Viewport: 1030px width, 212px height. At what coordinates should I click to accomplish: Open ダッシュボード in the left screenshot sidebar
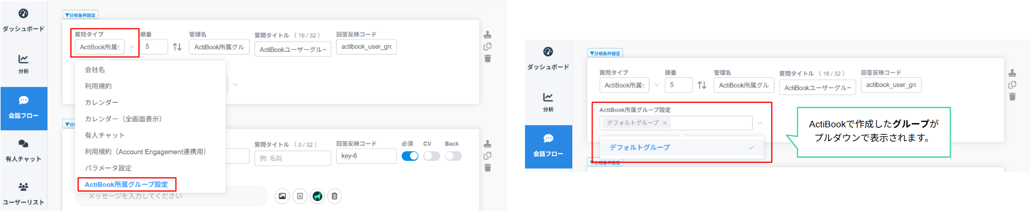coord(23,20)
